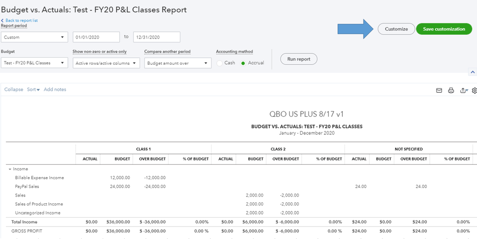Open report settings gear icon
Viewport: 477px width, 239px height.
(x=474, y=90)
